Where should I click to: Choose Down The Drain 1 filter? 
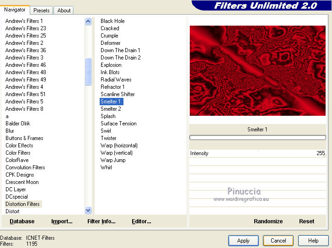[x=120, y=50]
